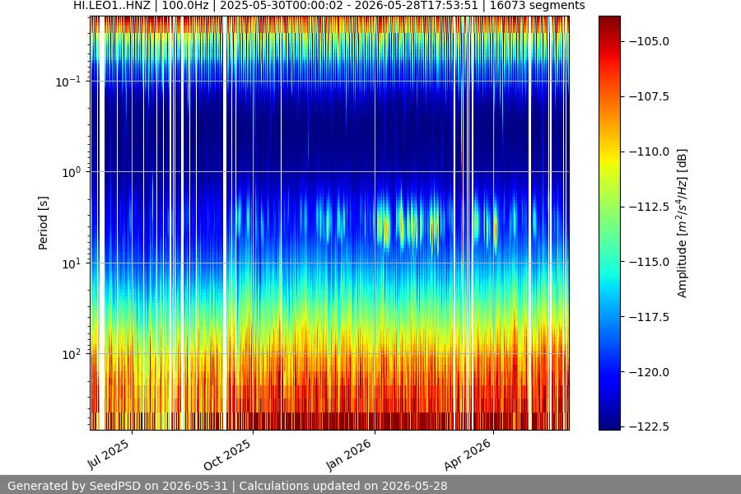Click the 10^0 period tick label

click(71, 173)
